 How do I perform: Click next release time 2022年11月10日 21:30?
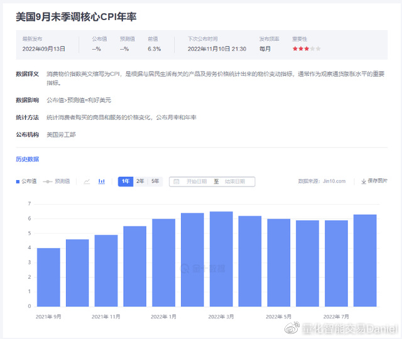(x=217, y=49)
